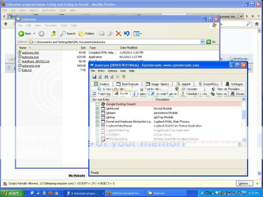Select AutoRuns_081912.txt file
This screenshot has width=263, height=197.
click(x=36, y=61)
